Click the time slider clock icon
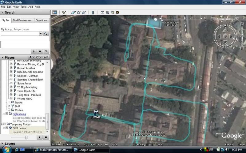246x153 pixels. tap(156, 19)
